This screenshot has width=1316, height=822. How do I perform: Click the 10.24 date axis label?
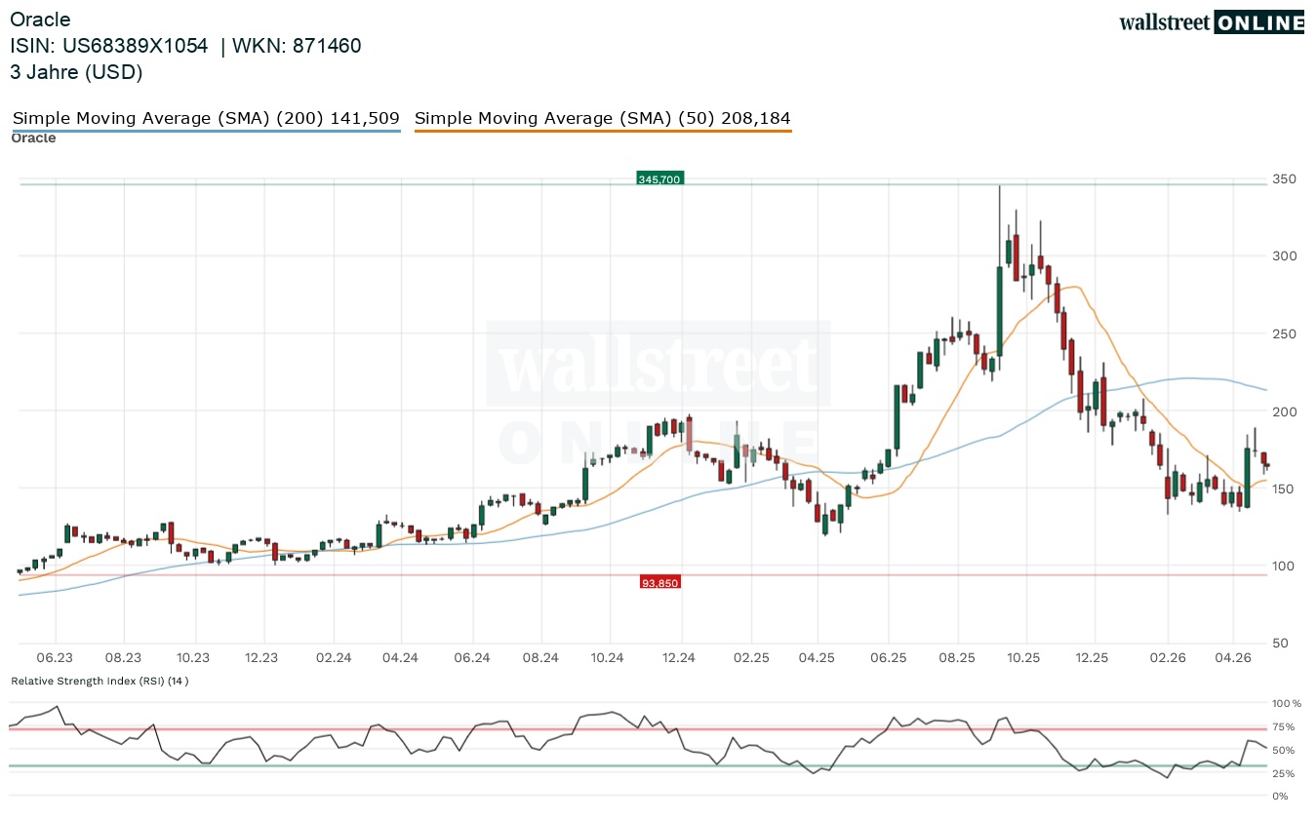click(x=608, y=658)
